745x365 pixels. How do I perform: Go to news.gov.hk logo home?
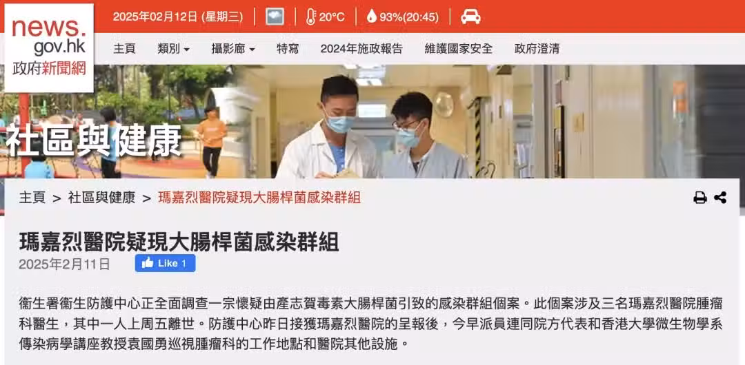pyautogui.click(x=49, y=48)
